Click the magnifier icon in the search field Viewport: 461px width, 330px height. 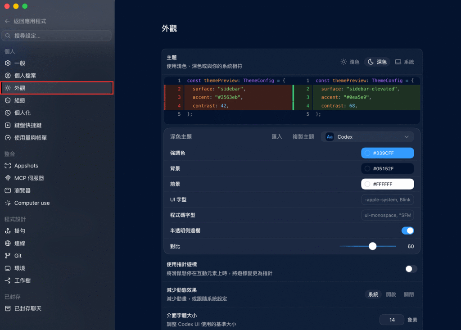[8, 36]
